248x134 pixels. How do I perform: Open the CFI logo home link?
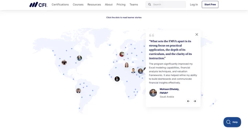tap(38, 5)
